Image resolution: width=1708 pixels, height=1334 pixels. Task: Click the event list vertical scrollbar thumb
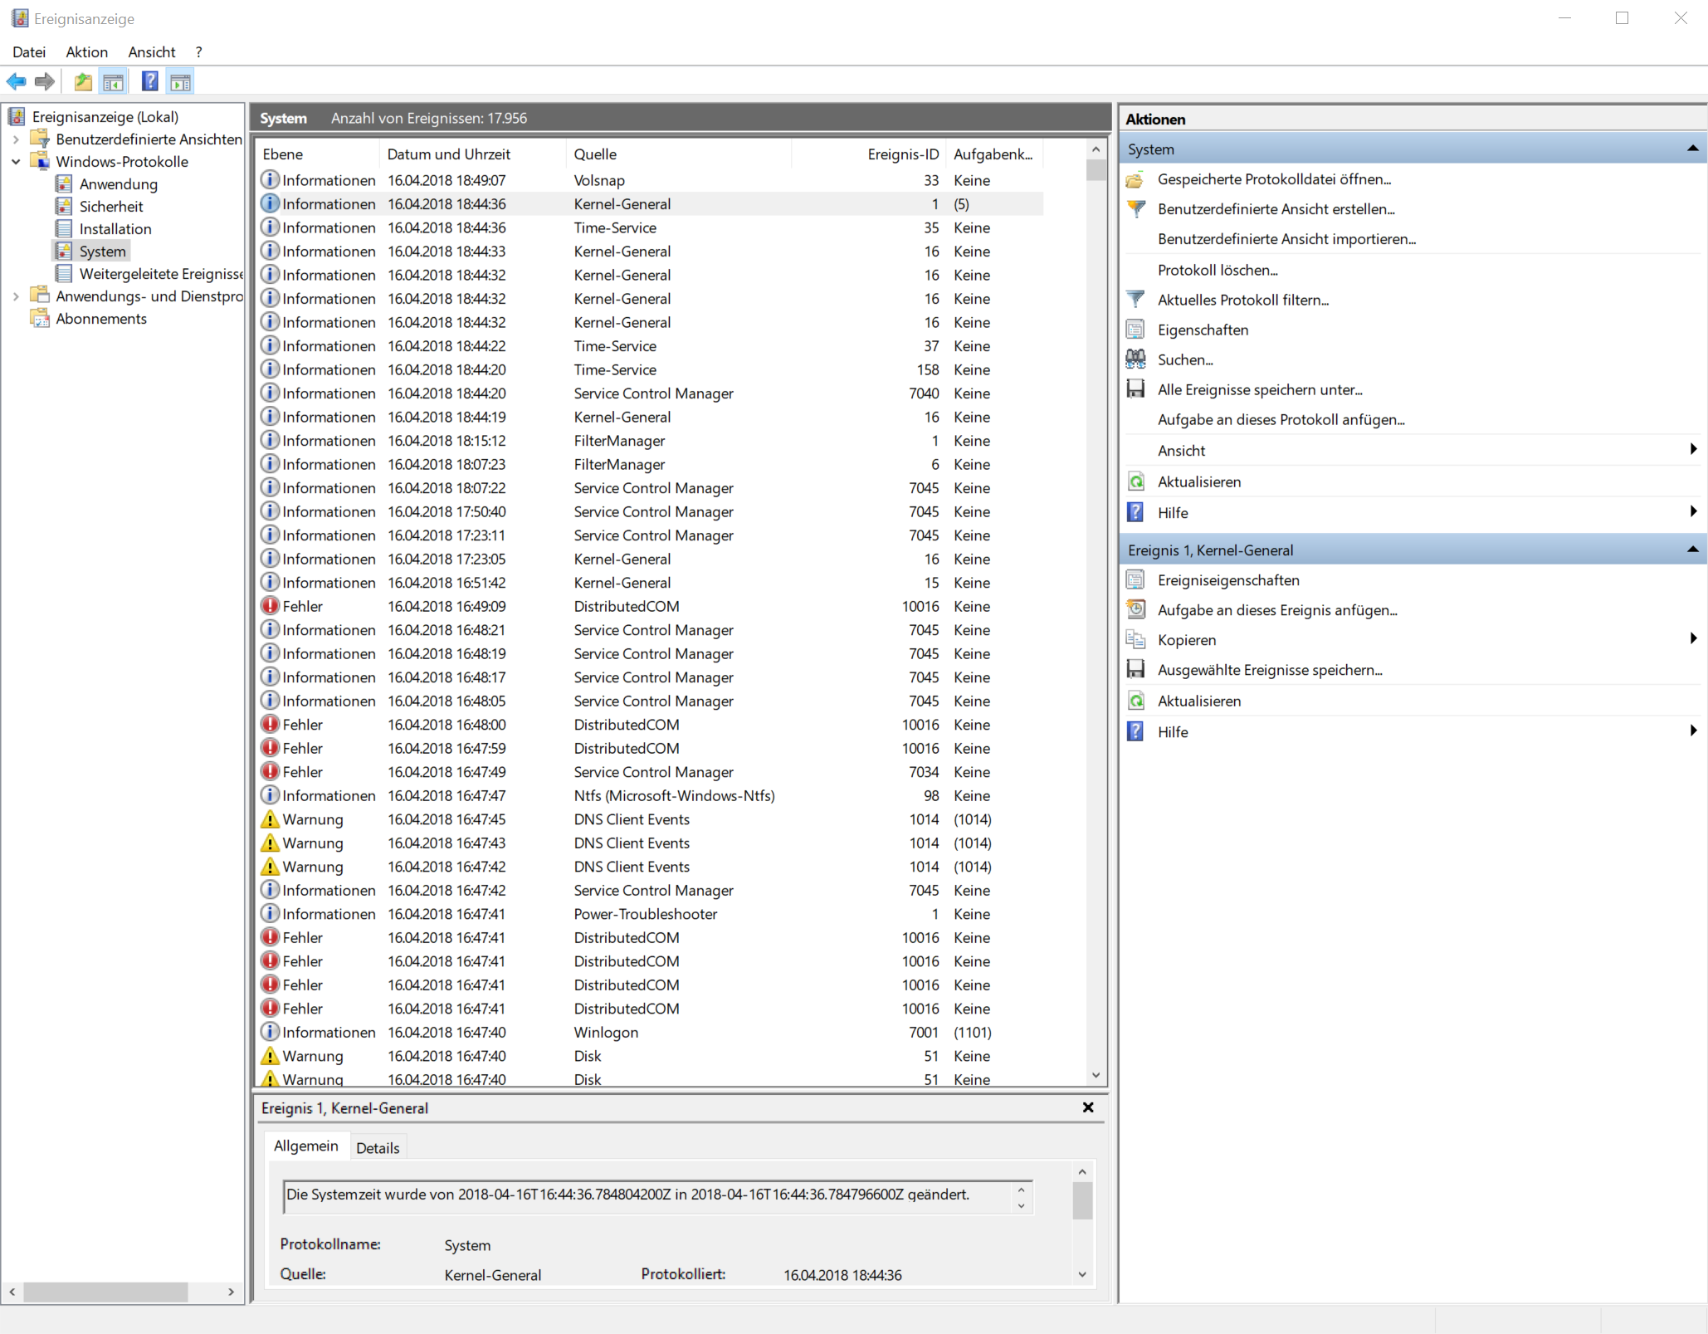1096,169
